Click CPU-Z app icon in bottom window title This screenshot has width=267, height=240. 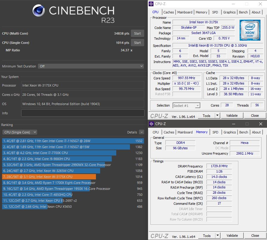tap(151, 124)
